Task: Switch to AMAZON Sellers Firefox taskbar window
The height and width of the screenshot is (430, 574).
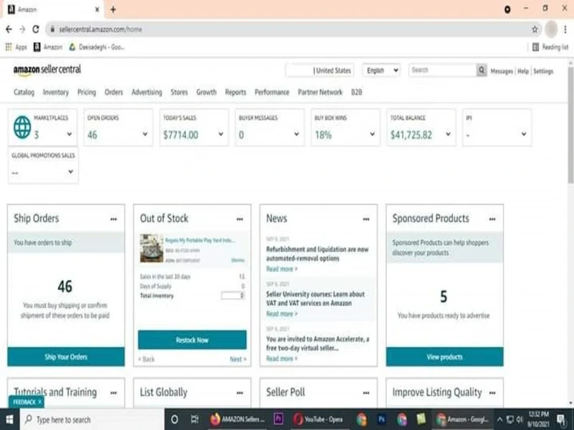Action: (x=237, y=420)
